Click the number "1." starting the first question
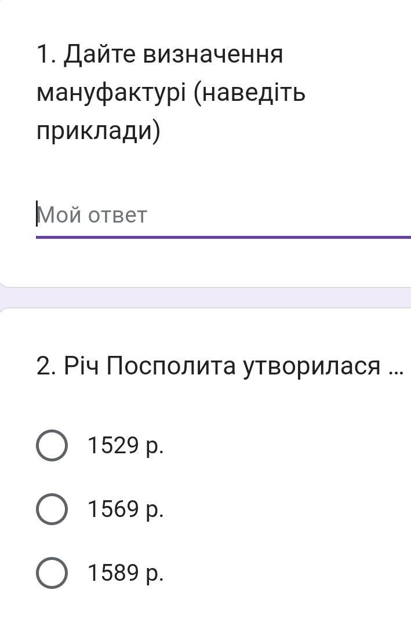 45,54
